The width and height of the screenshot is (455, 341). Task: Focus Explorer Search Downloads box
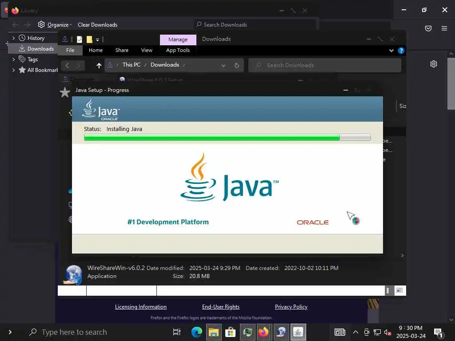click(325, 65)
